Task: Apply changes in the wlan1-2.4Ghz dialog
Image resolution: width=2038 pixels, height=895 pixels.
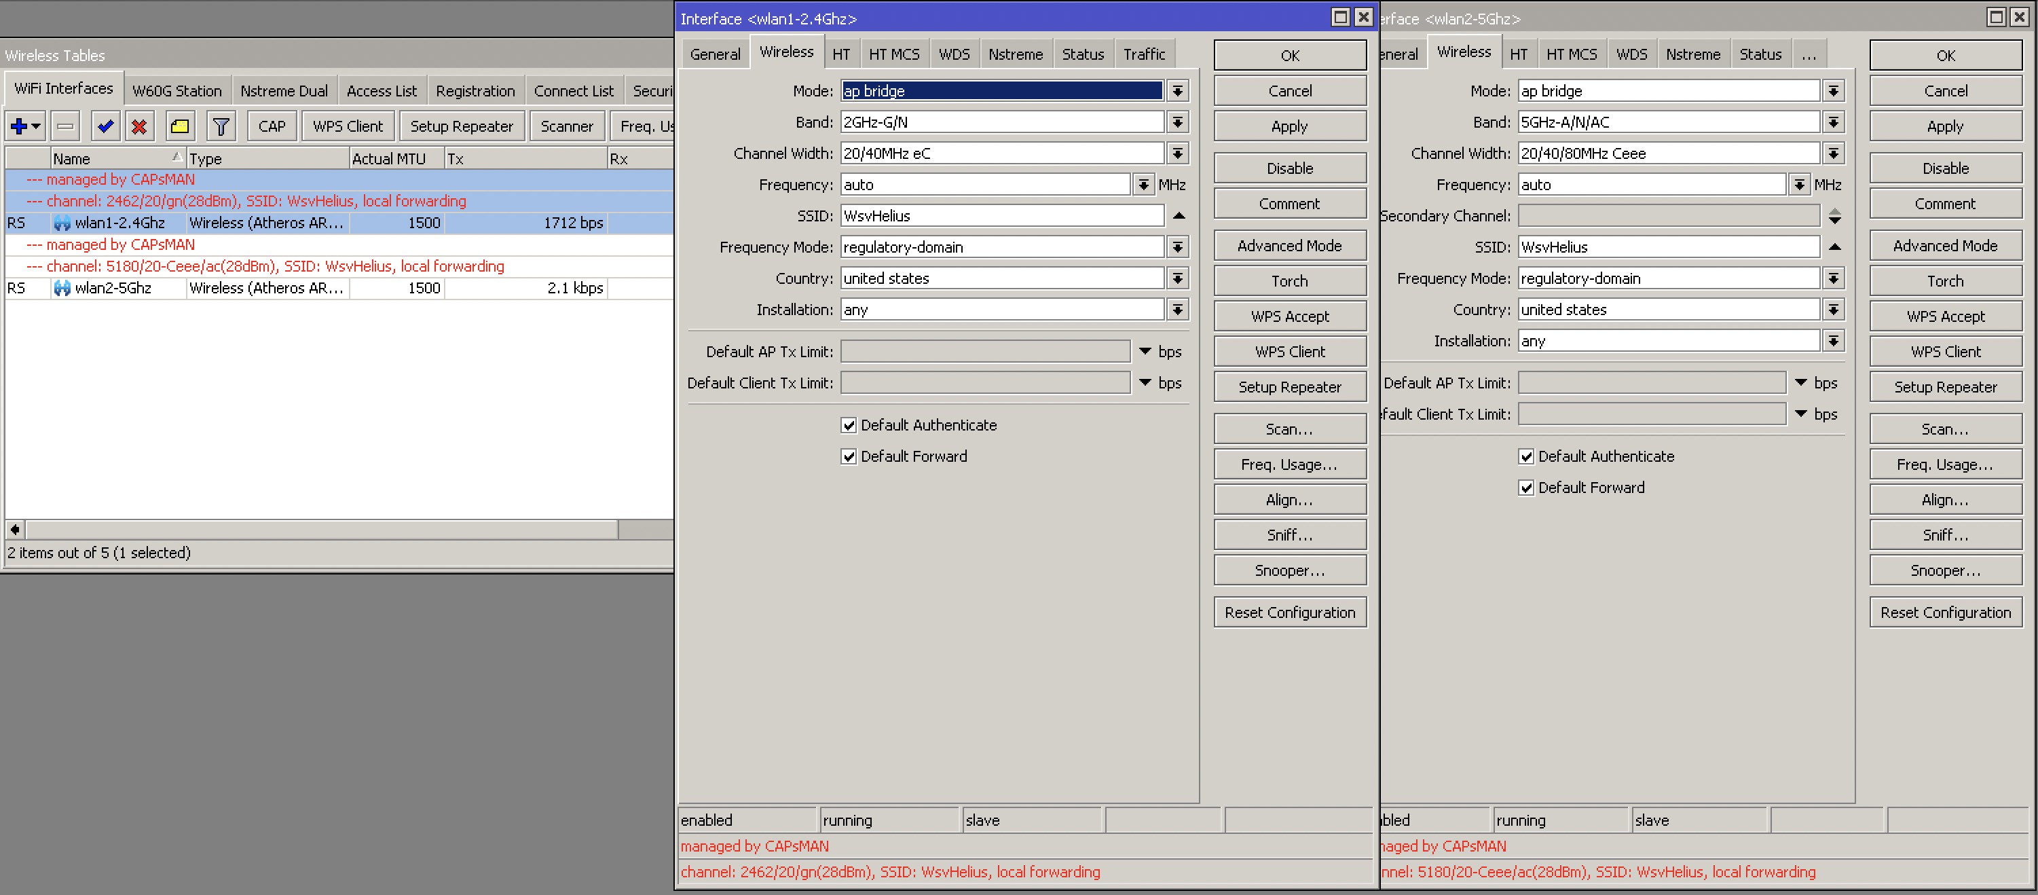Action: click(x=1289, y=126)
